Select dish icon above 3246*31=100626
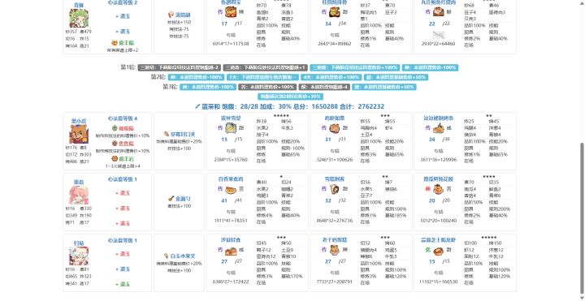The height and width of the screenshot is (301, 585). point(334,128)
